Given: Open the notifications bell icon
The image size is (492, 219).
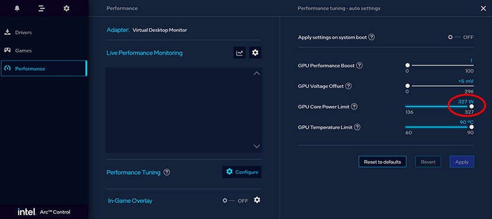Looking at the screenshot, I should coord(17,8).
